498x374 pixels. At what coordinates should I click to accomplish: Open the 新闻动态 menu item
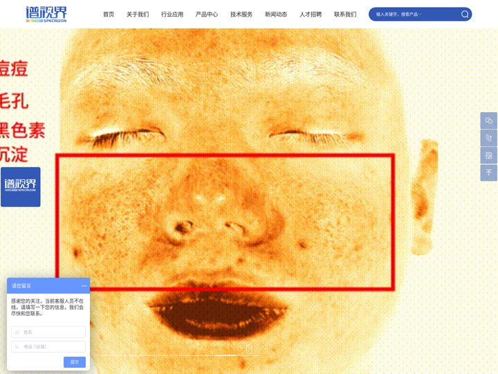[276, 15]
